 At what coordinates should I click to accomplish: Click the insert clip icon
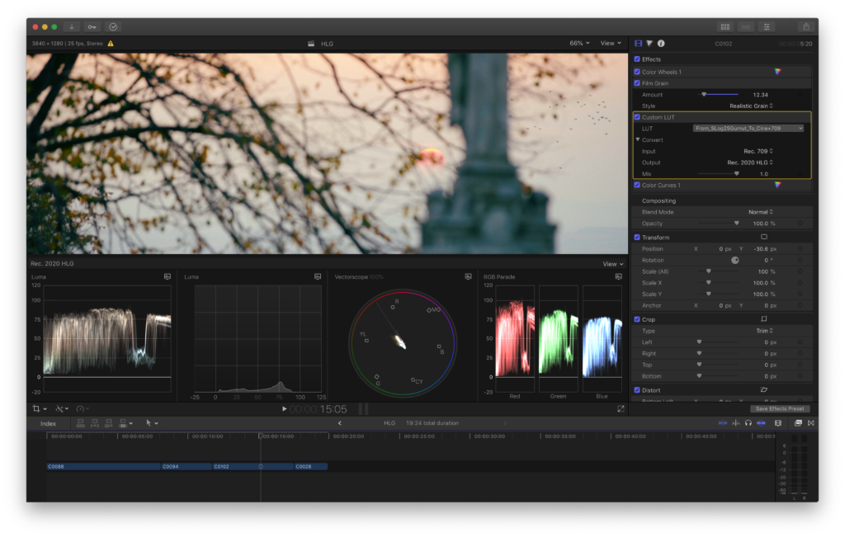[95, 423]
